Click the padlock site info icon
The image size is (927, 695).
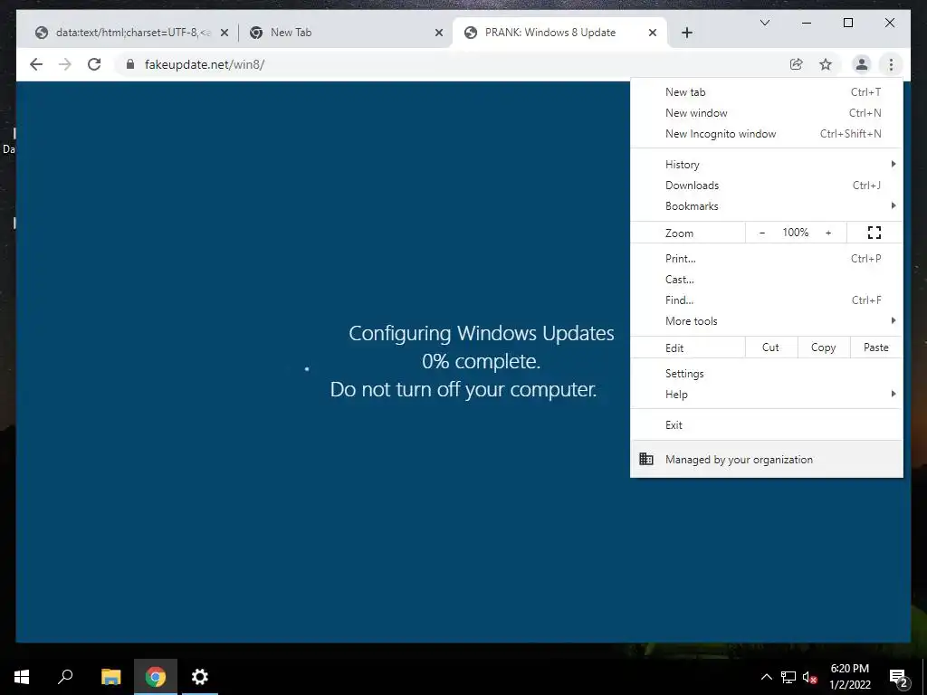tap(130, 64)
